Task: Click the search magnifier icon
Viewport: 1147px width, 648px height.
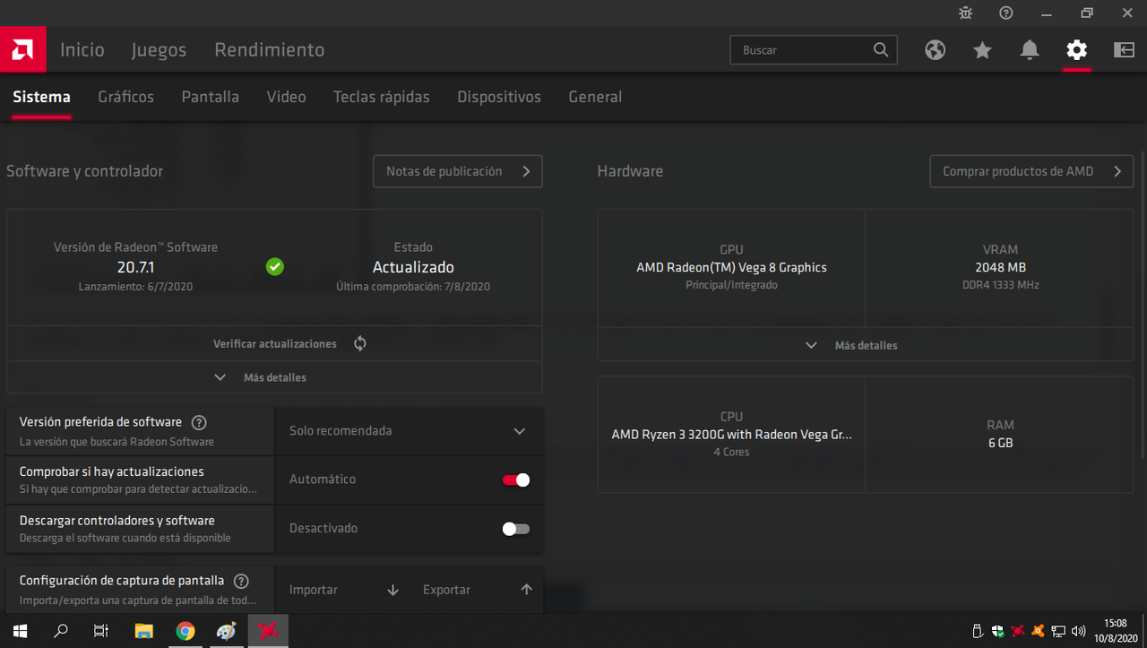Action: 881,50
